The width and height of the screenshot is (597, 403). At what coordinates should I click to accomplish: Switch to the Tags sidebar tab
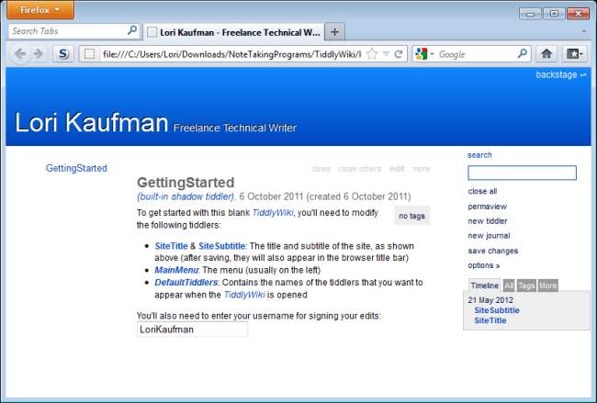tap(526, 285)
